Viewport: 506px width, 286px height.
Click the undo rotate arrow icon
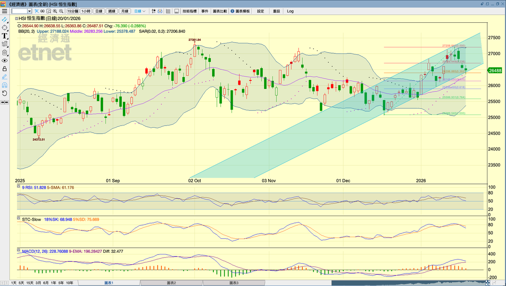5,93
